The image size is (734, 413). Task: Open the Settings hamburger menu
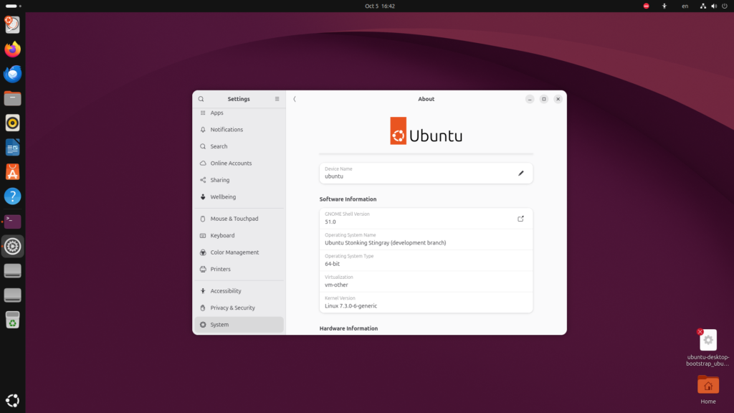pyautogui.click(x=277, y=99)
